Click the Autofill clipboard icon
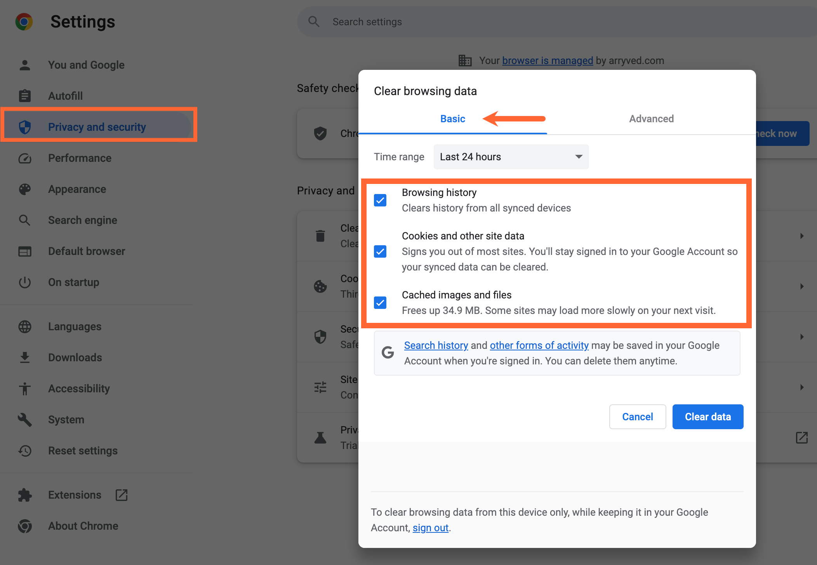Screen dimensions: 817x565 click(x=25, y=96)
